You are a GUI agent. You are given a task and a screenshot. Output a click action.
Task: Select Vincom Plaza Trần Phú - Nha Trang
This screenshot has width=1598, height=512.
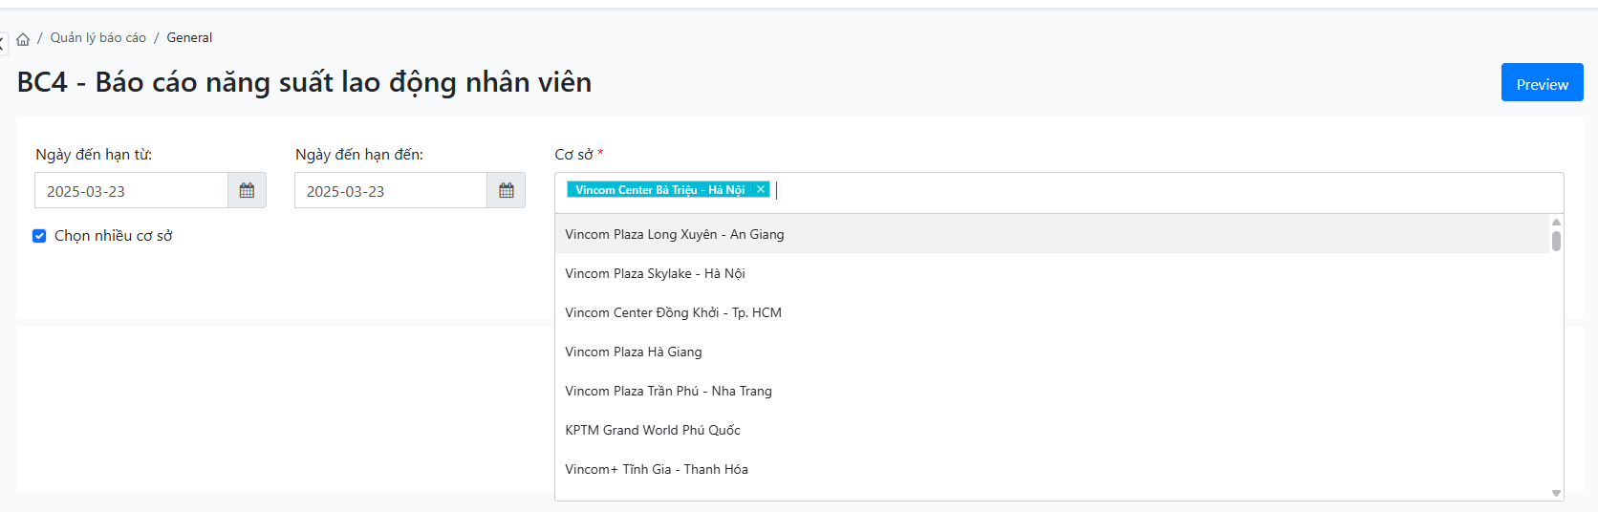[x=668, y=391]
